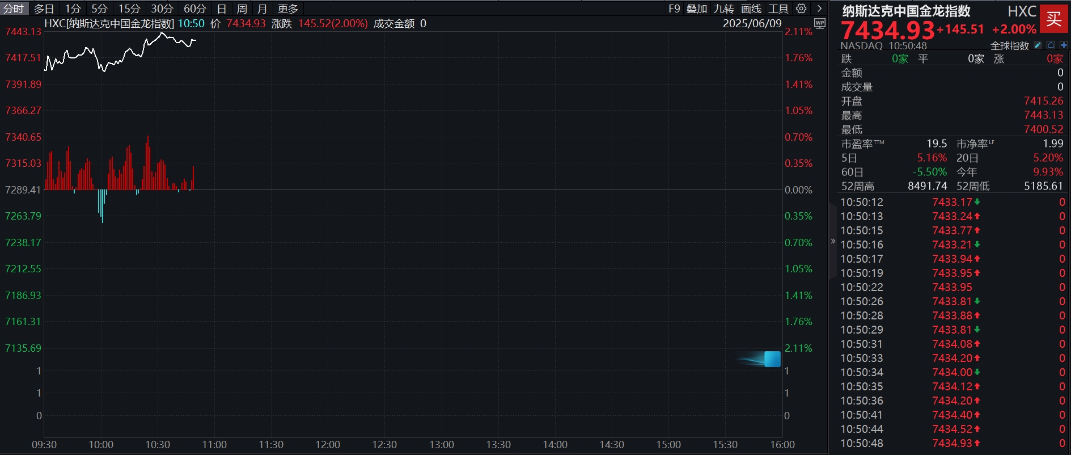
Task: Switch to 月 monthly chart tab
Action: (262, 9)
